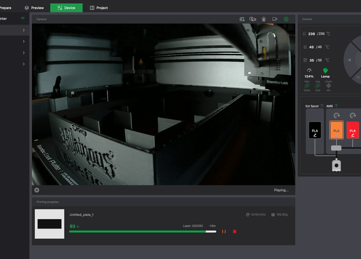This screenshot has width=361, height=259.
Task: Toggle the Part cooling fan
Action: pyautogui.click(x=307, y=86)
